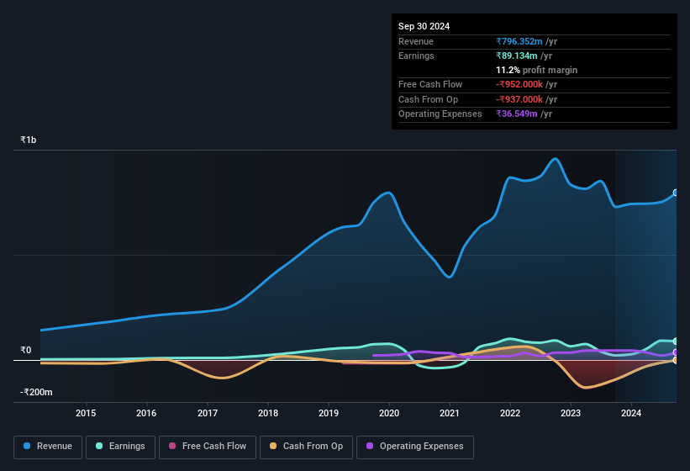The width and height of the screenshot is (690, 471).
Task: Click the -₹937.000k cash from op value
Action: (519, 99)
